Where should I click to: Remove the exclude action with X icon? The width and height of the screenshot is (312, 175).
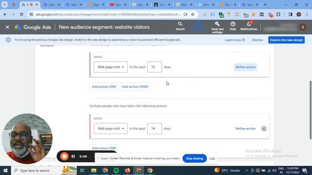264,129
